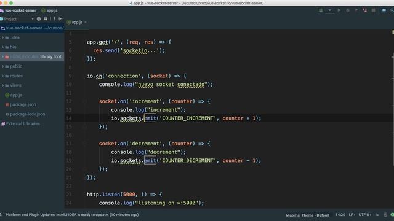
Task: Click the Project panel folder icon
Action: pos(2,19)
